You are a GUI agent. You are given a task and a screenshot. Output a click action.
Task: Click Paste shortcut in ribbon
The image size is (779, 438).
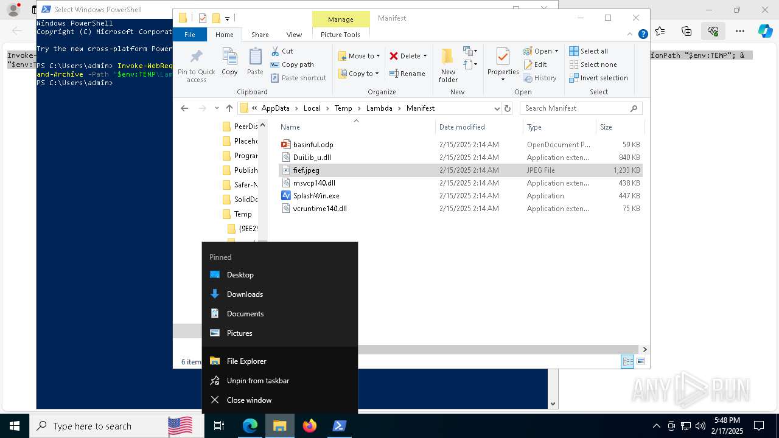coord(298,78)
